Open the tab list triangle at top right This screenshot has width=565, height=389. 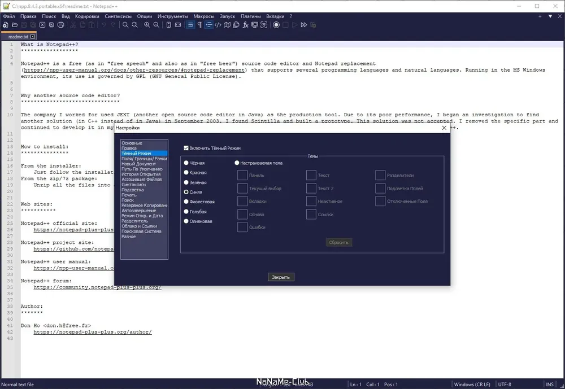pyautogui.click(x=550, y=16)
